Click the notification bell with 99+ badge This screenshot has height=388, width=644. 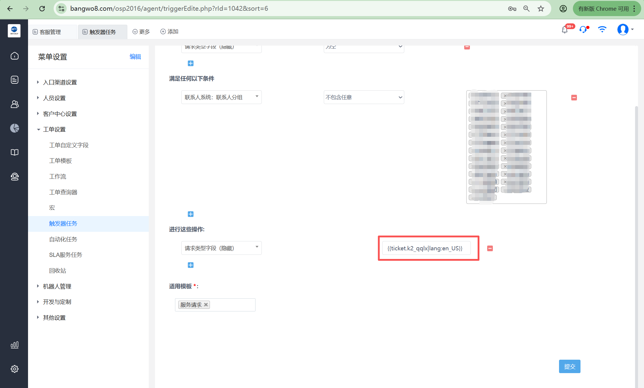(565, 30)
